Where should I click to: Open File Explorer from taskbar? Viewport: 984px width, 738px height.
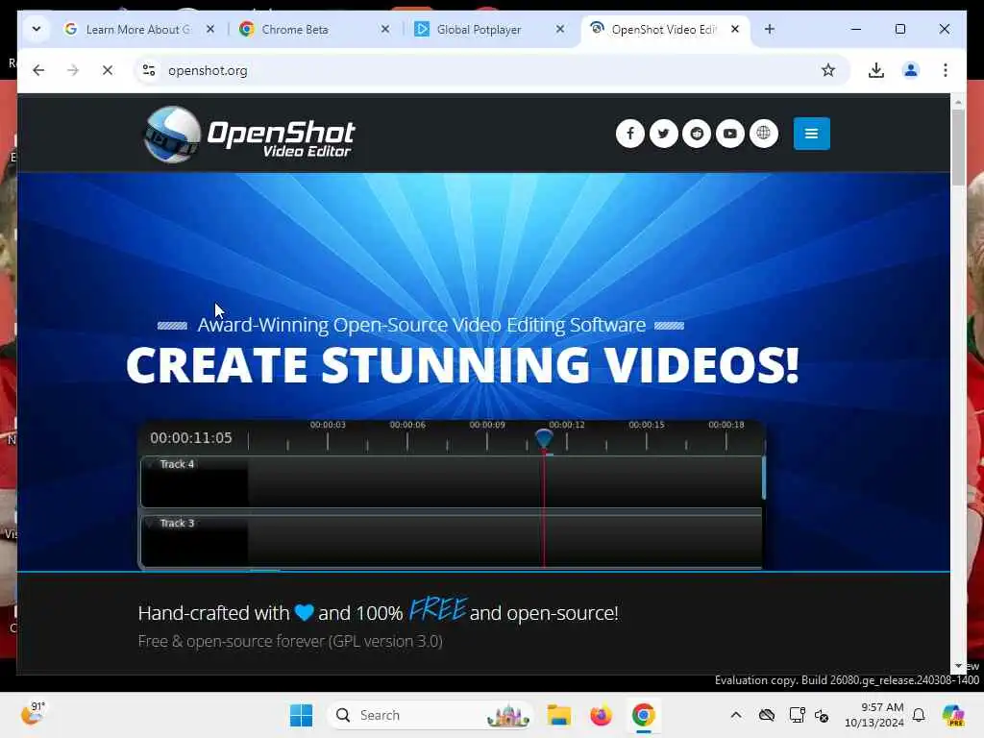(x=558, y=715)
